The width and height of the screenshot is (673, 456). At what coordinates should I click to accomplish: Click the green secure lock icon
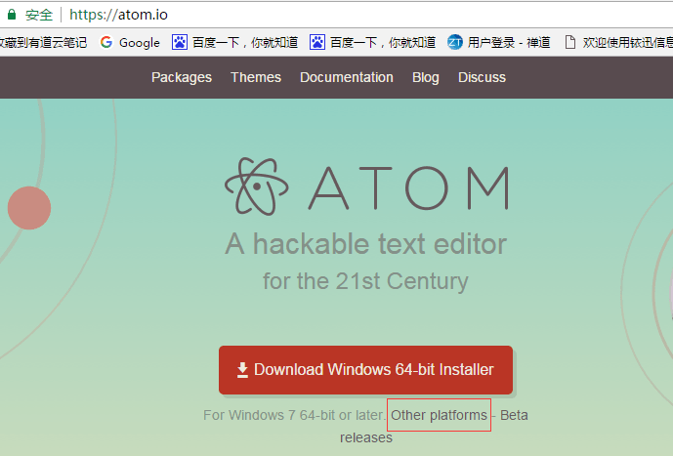tap(12, 15)
